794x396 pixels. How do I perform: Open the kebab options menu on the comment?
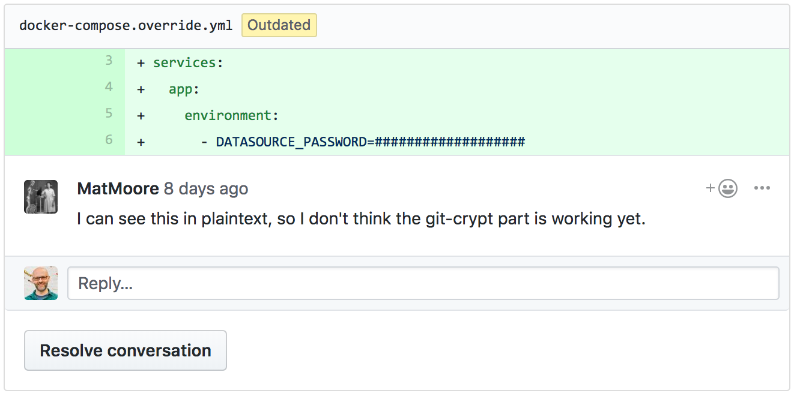762,188
